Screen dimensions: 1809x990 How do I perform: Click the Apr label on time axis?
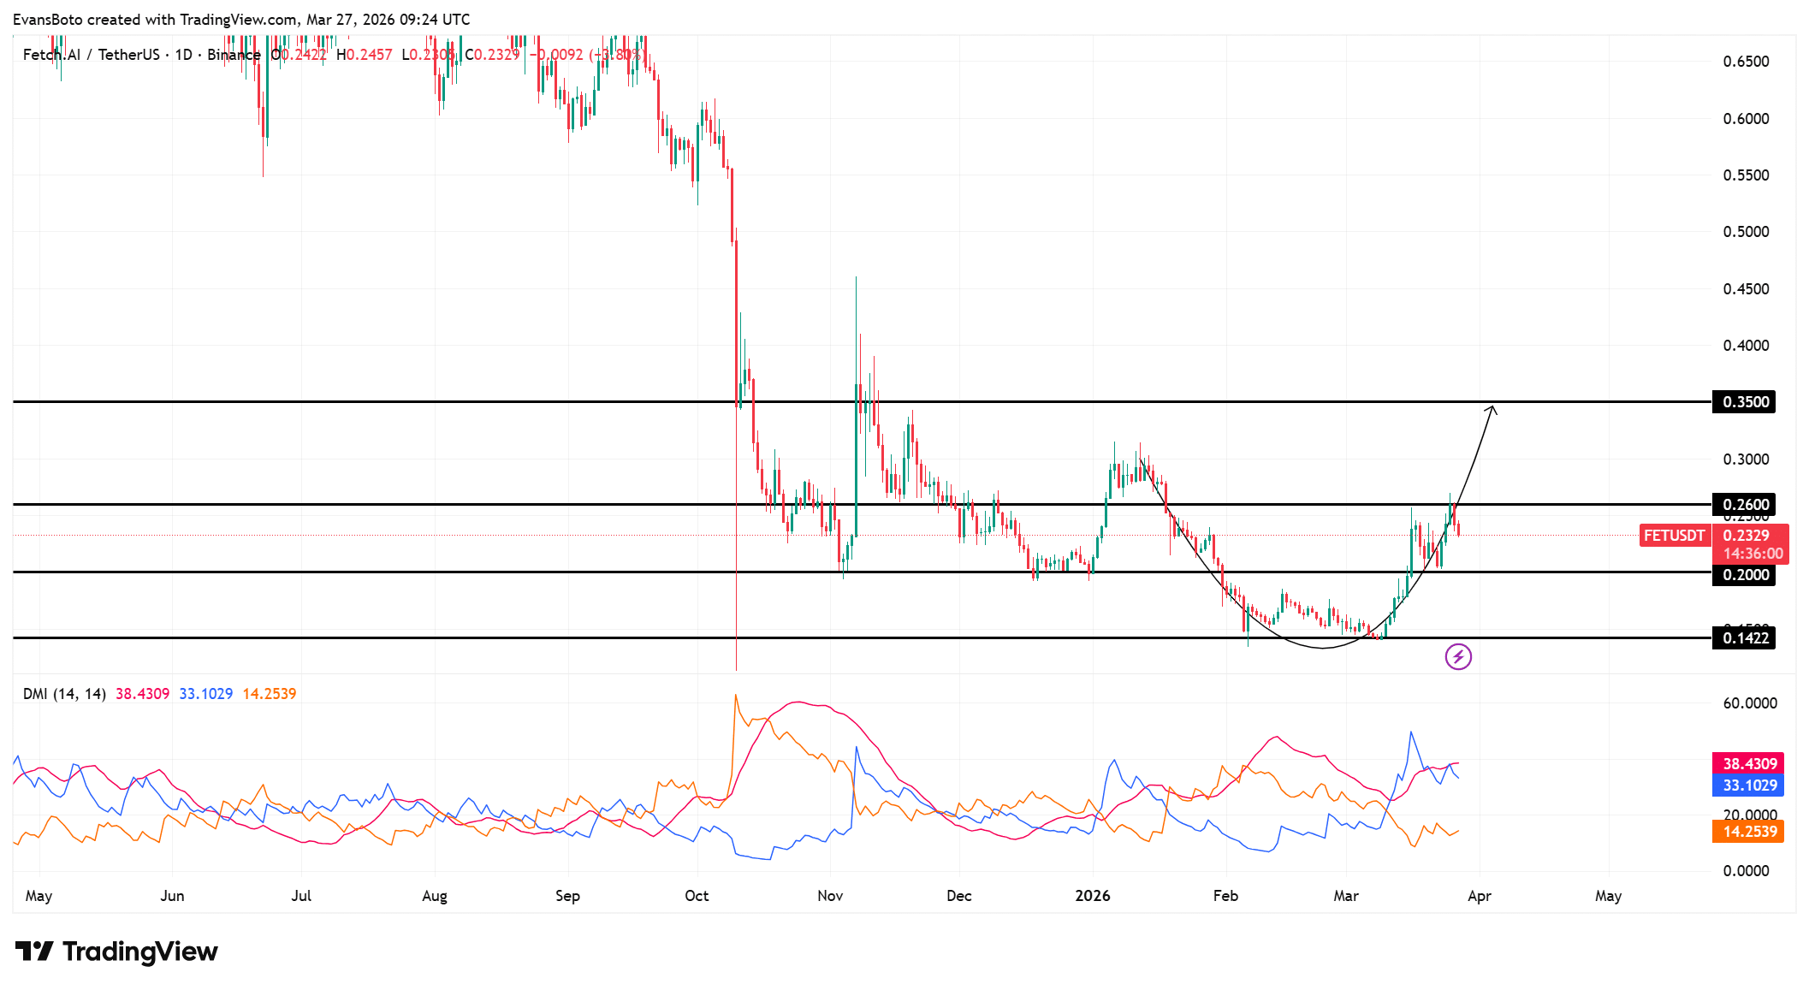click(1479, 896)
